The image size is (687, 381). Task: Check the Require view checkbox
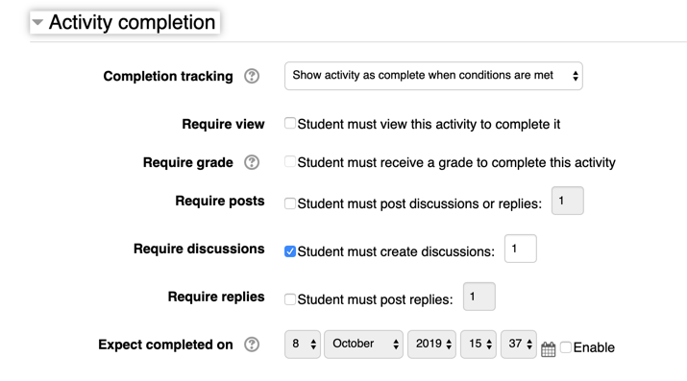[x=290, y=124]
